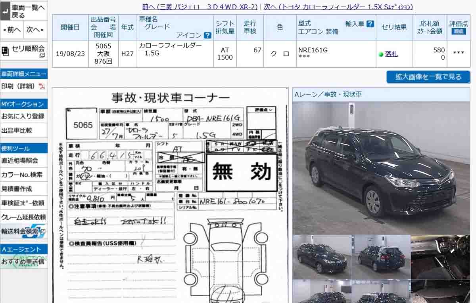Click the Aレーン／事故・現状車 caption

[328, 94]
